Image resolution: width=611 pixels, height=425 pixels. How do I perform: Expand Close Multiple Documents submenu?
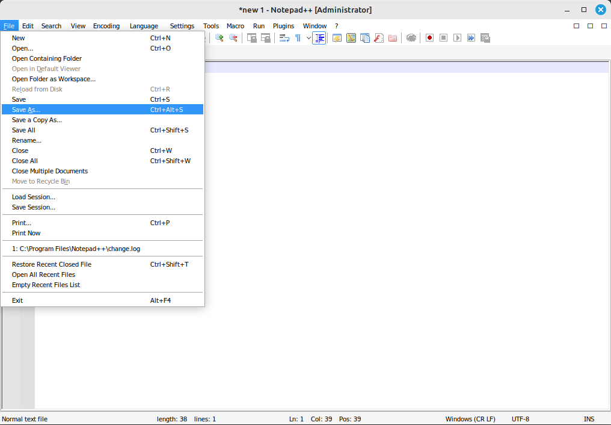(102, 171)
